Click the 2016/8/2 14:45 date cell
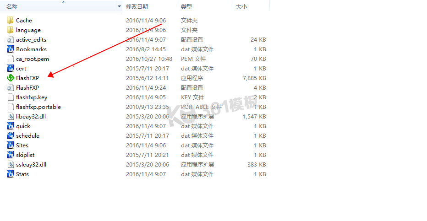The height and width of the screenshot is (221, 427). click(x=146, y=49)
